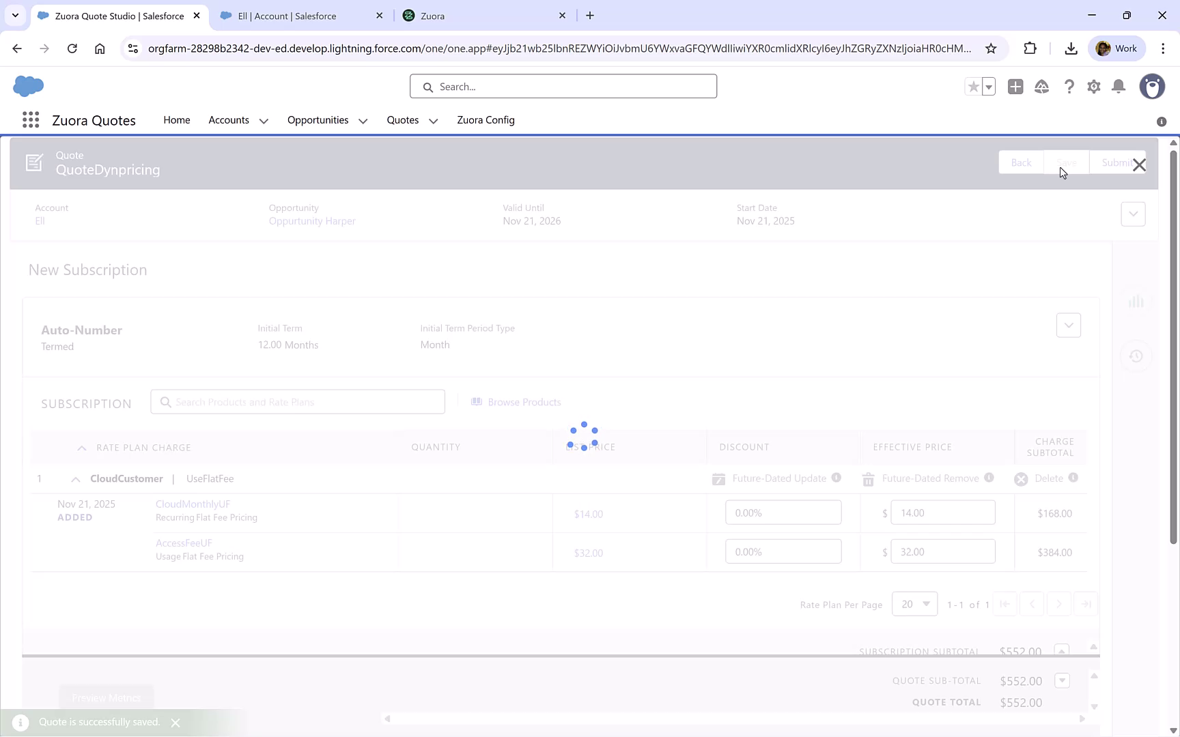The width and height of the screenshot is (1180, 737).
Task: Expand the quote header details chevron
Action: 1133,214
